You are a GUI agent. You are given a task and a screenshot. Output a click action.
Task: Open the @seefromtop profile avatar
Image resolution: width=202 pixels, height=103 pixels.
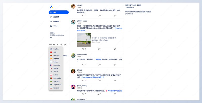tap(73, 56)
